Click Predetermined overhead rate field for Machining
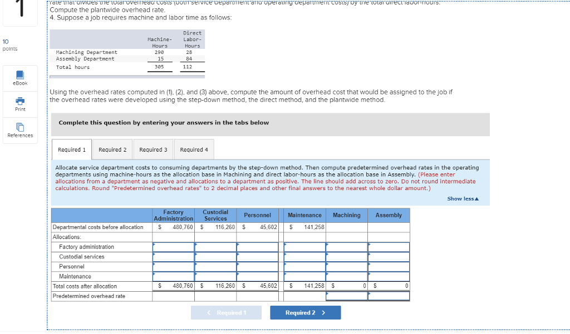 pyautogui.click(x=346, y=296)
